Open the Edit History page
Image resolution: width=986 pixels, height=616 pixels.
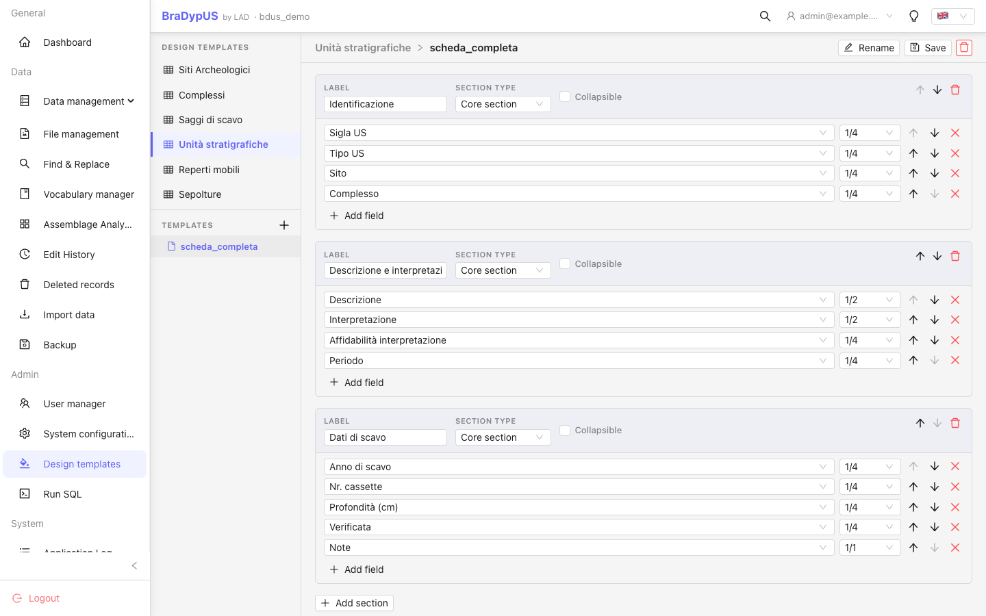[75, 255]
